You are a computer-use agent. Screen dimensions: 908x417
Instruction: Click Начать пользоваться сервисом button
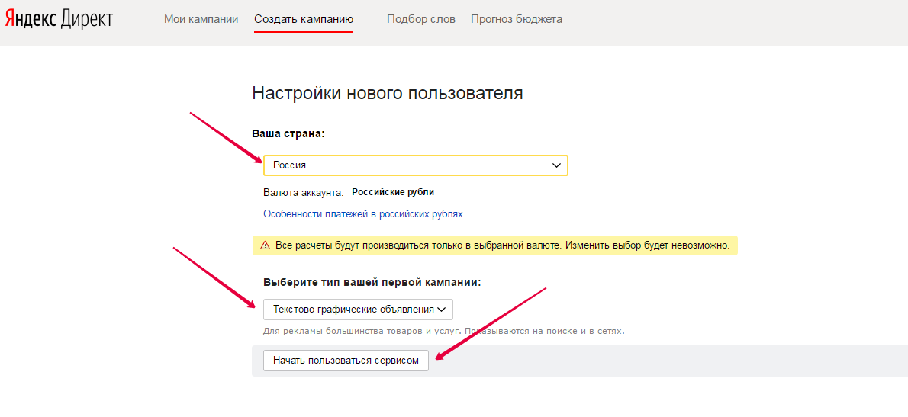coord(346,361)
